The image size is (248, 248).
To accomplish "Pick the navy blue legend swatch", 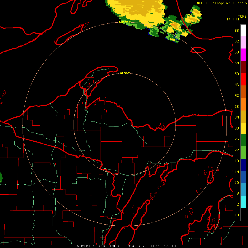I will pyautogui.click(x=243, y=165).
